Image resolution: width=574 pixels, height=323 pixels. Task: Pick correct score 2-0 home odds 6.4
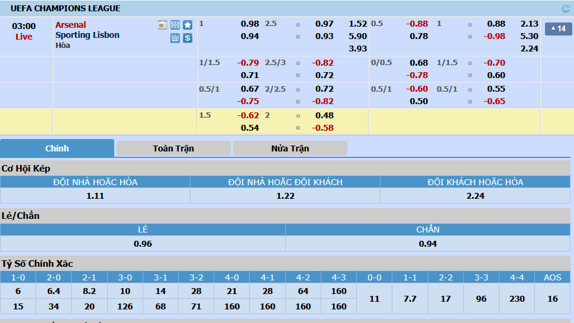click(x=54, y=291)
